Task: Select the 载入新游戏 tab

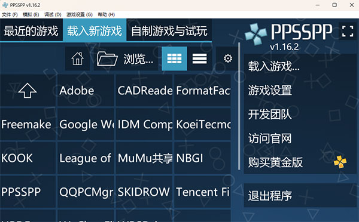Action: (x=95, y=31)
